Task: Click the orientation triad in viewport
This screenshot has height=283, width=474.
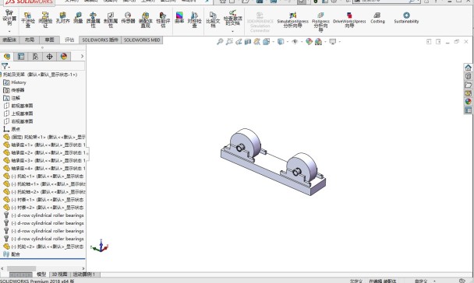Action: click(100, 246)
